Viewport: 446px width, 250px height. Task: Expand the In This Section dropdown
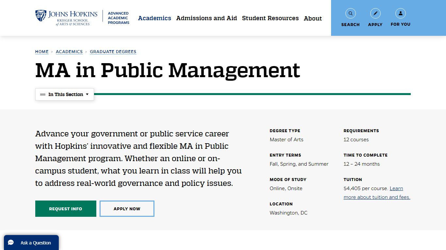[65, 94]
